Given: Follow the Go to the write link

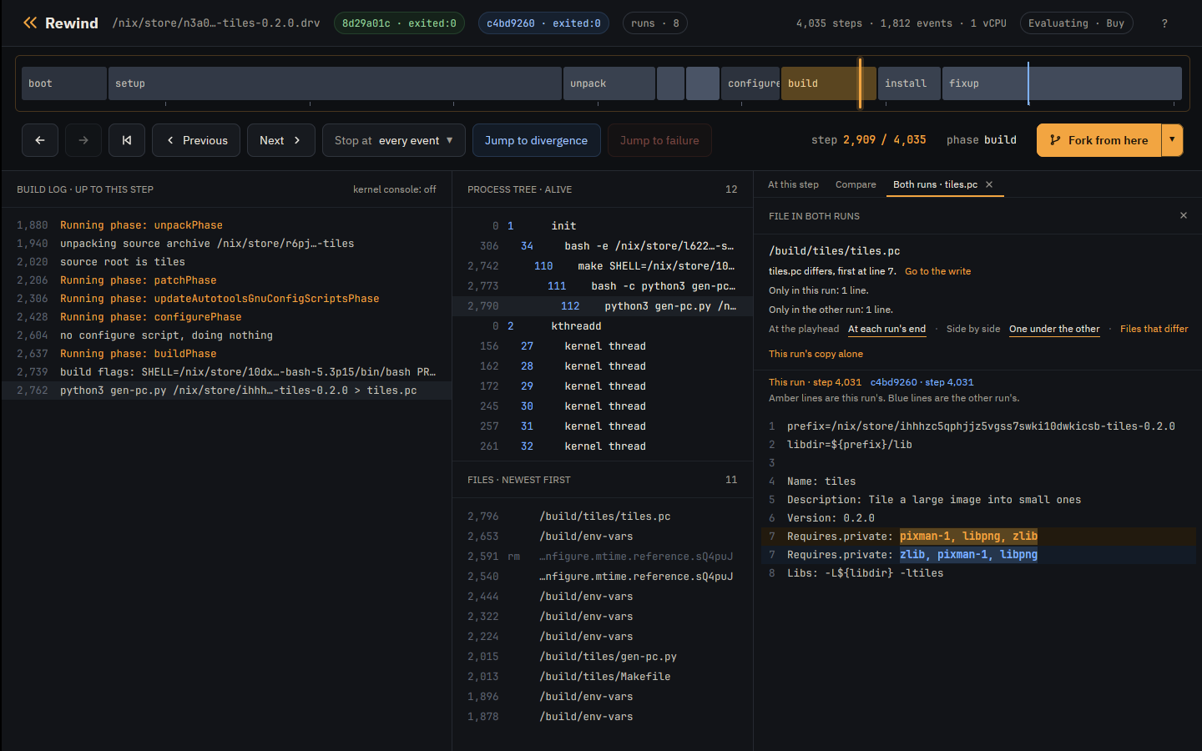Looking at the screenshot, I should coord(937,271).
